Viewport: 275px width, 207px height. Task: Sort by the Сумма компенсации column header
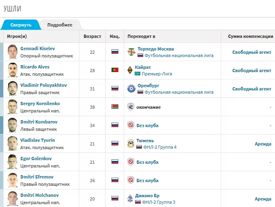250,36
